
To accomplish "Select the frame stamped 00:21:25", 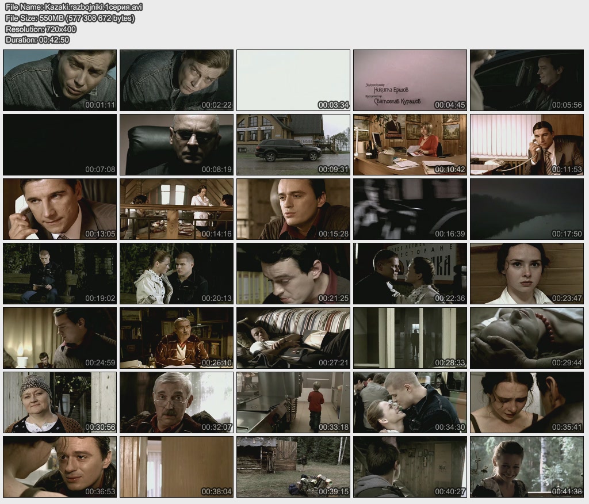I will [293, 274].
